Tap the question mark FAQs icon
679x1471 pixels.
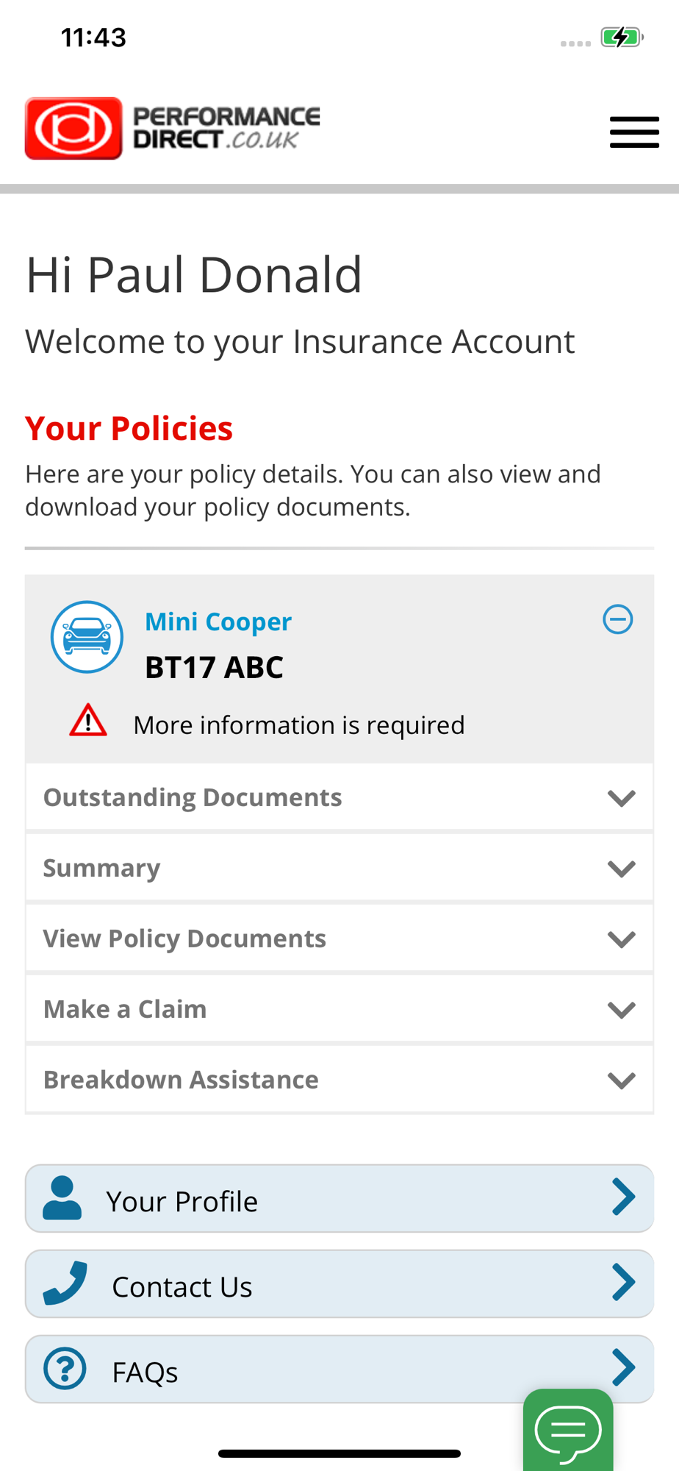tap(65, 1369)
